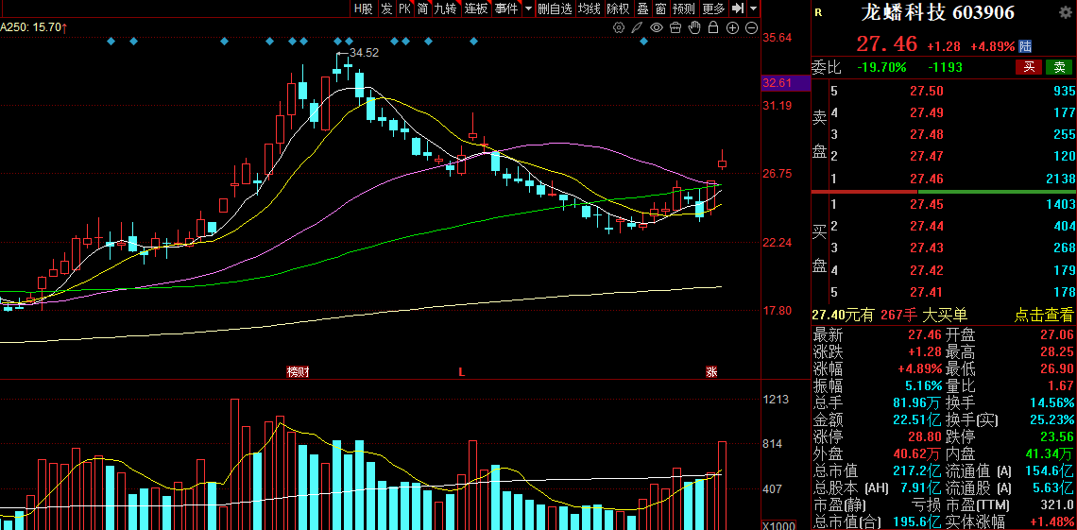
Task: Click sell level 4 price 27.49
Action: [928, 112]
